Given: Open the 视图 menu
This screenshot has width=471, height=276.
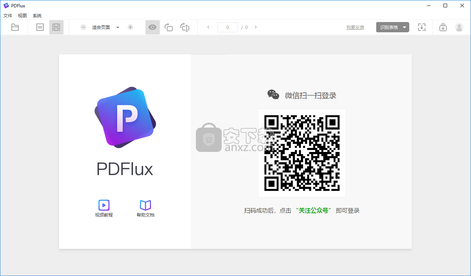Looking at the screenshot, I should tap(22, 16).
